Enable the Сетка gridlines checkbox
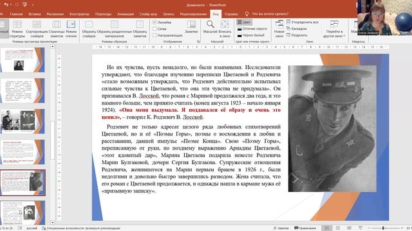 pos(154,29)
